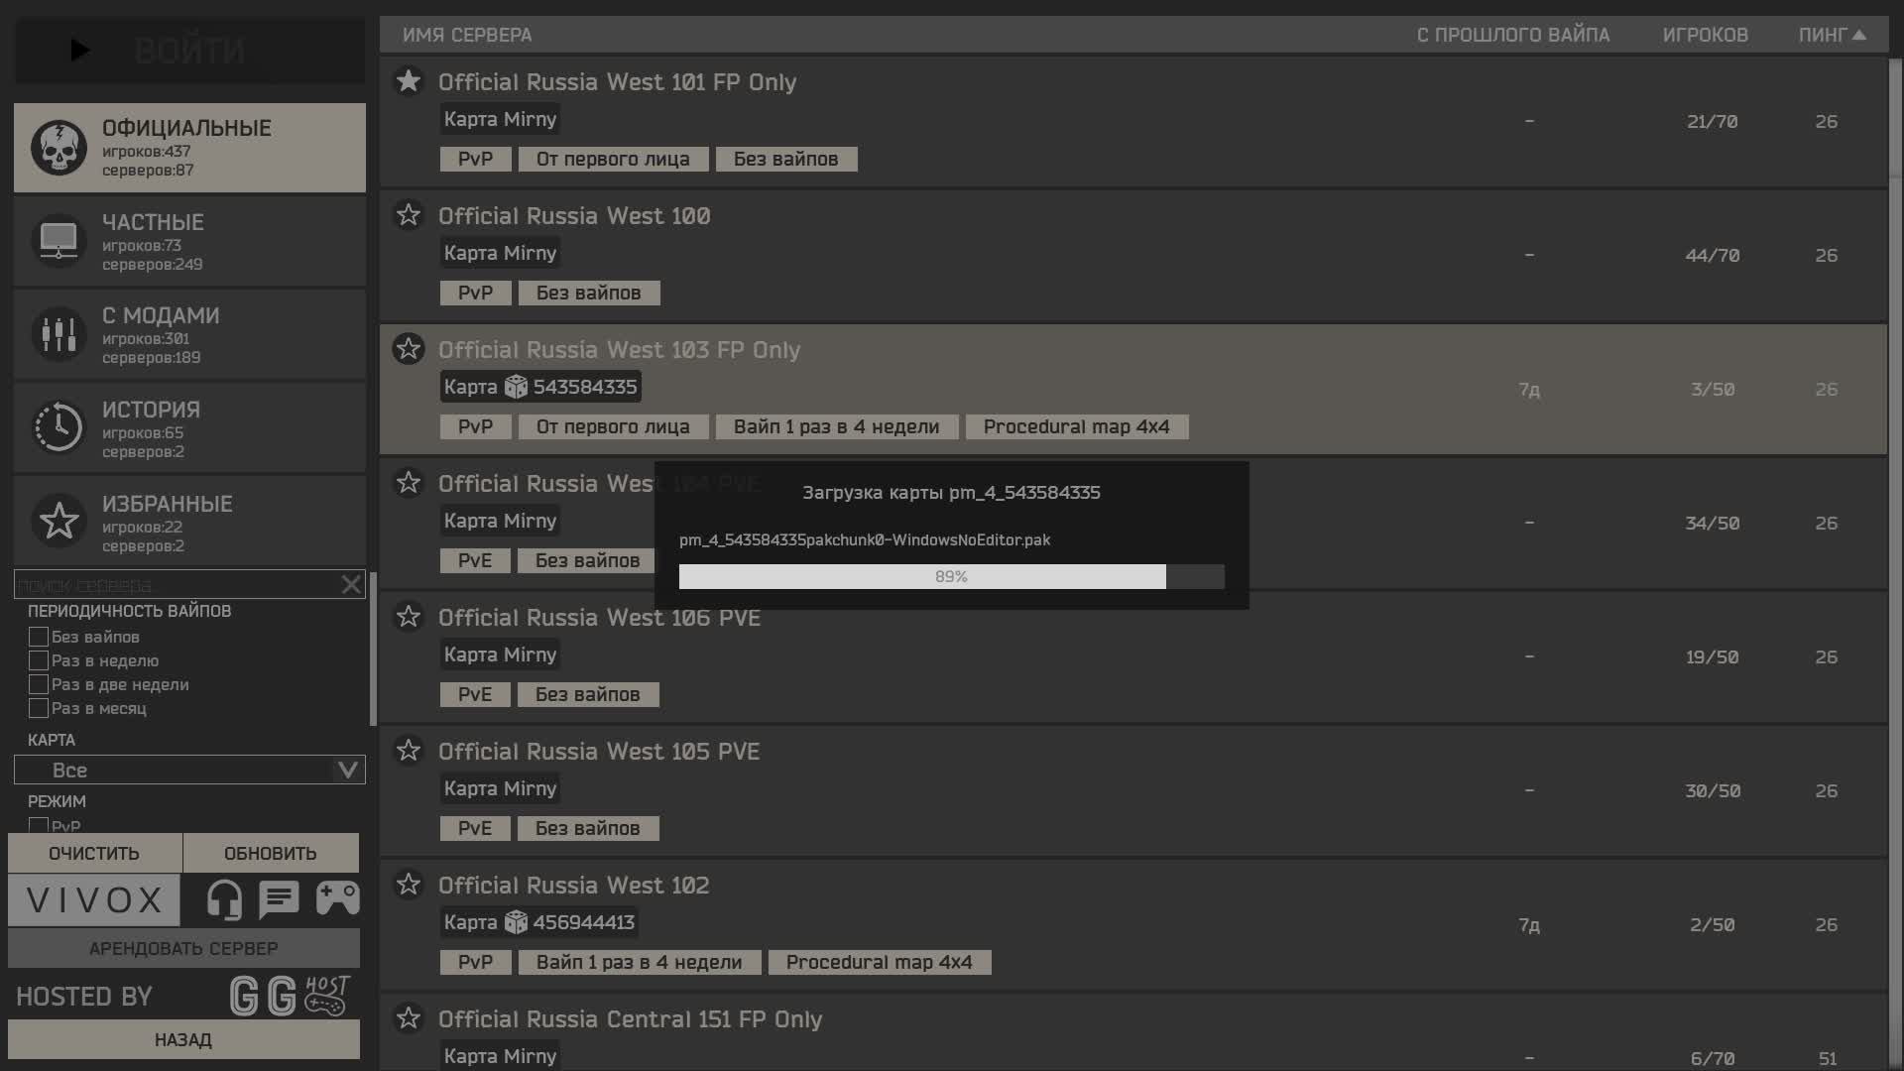Screen dimensions: 1904x1071
Task: Star the Official Russia West 102 server
Action: (x=409, y=885)
